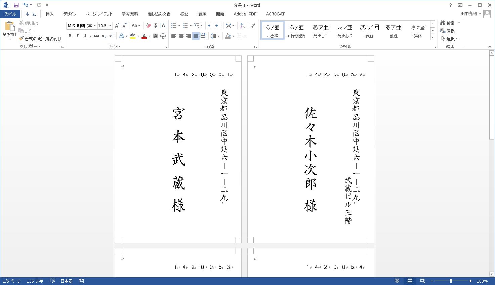Open the 差し込み文書 ribbon tab
Image resolution: width=495 pixels, height=285 pixels.
[x=159, y=14]
